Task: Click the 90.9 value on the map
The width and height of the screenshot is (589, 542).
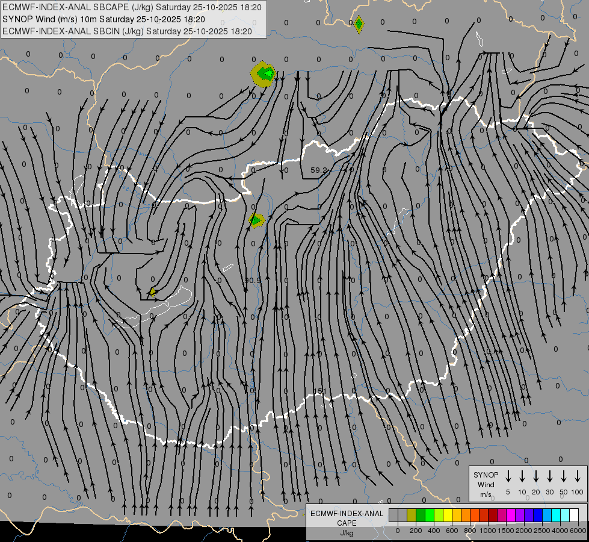Action: [253, 280]
